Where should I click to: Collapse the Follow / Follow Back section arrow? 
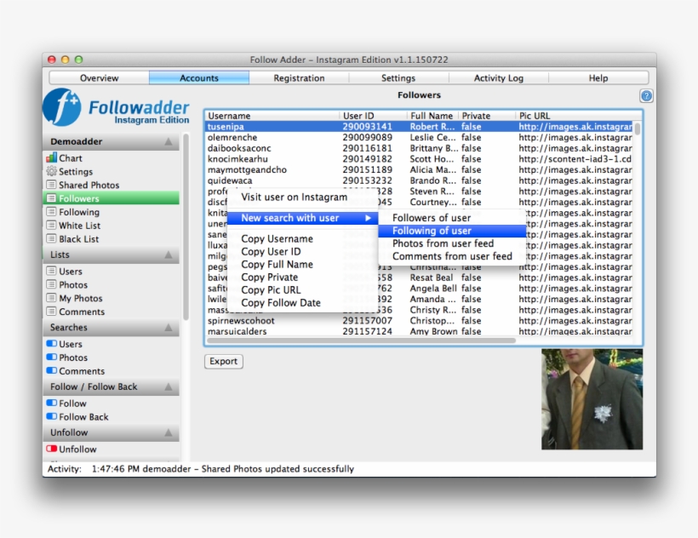pyautogui.click(x=169, y=386)
